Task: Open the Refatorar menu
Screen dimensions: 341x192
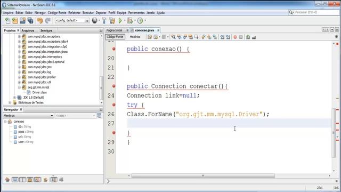Action: [75, 13]
